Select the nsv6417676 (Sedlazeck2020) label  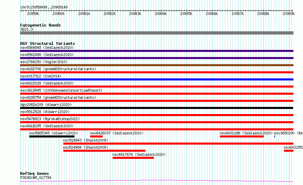click(x=139, y=154)
